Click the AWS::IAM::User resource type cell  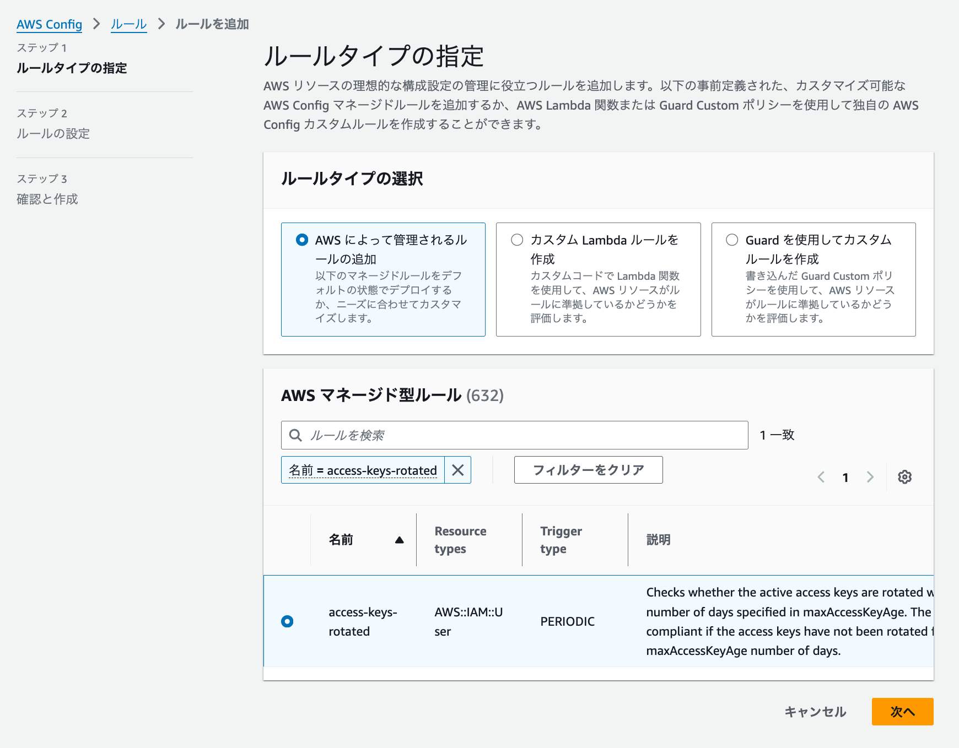click(468, 621)
